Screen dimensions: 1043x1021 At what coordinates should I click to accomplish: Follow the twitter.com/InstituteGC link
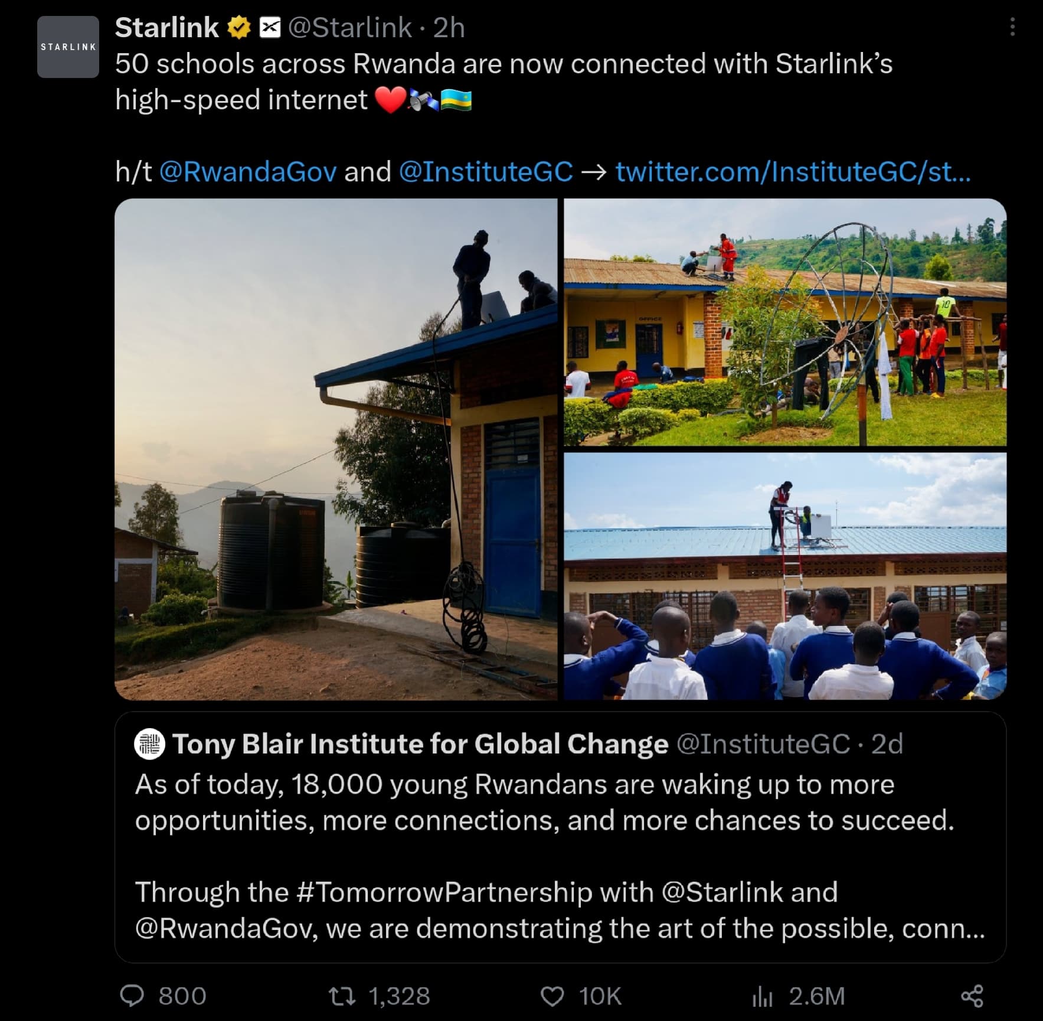(793, 172)
